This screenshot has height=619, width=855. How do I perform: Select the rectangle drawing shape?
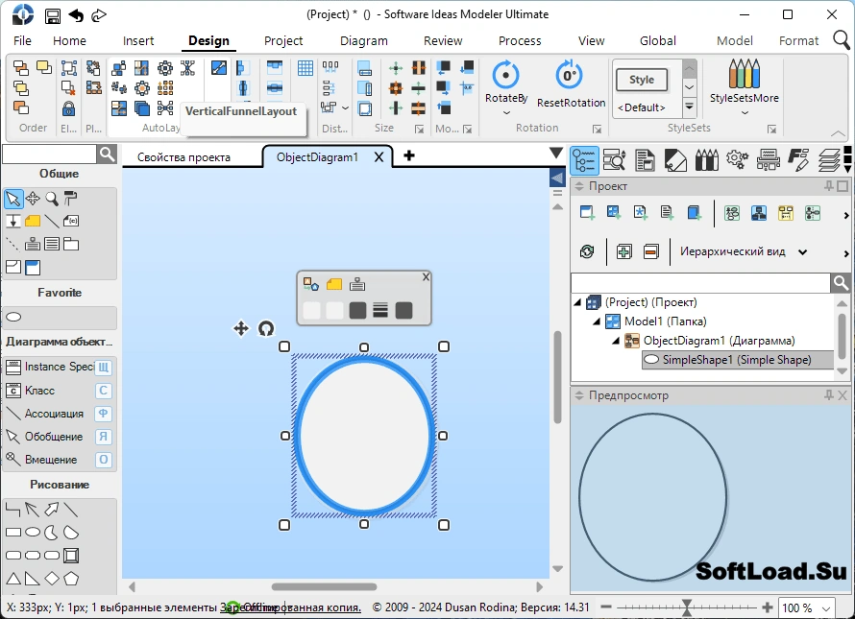click(13, 533)
